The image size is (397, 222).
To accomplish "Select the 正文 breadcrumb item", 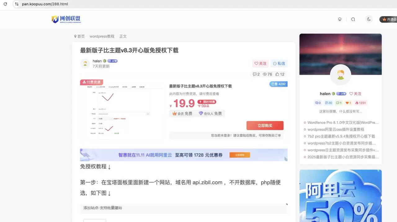I will (123, 36).
